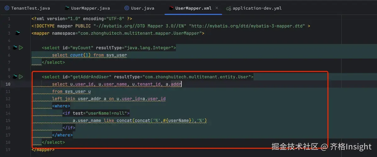Image resolution: width=377 pixels, height=157 pixels.
Task: Click the "a.user_name like concat" expression
Action: click(x=102, y=121)
